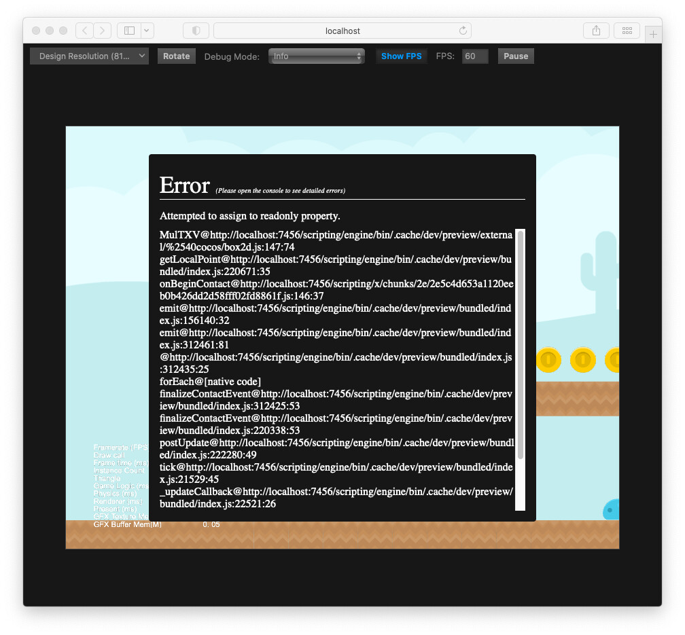Open the Safari share icon
685x635 pixels.
tap(596, 31)
